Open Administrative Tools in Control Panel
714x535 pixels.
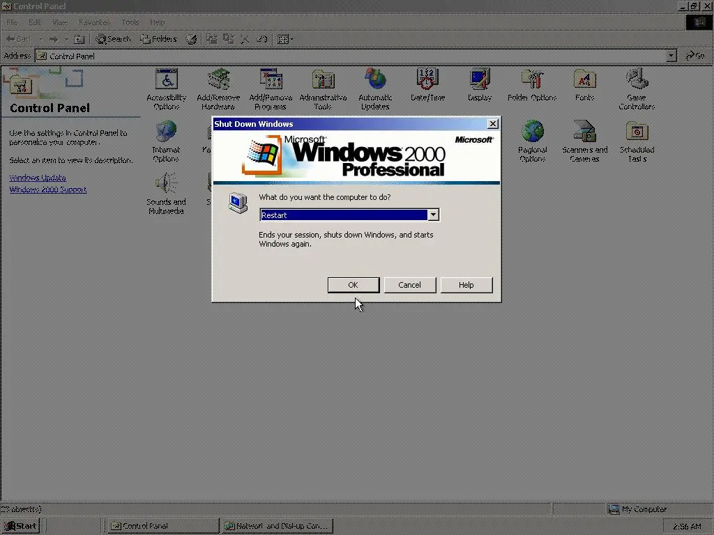point(323,88)
